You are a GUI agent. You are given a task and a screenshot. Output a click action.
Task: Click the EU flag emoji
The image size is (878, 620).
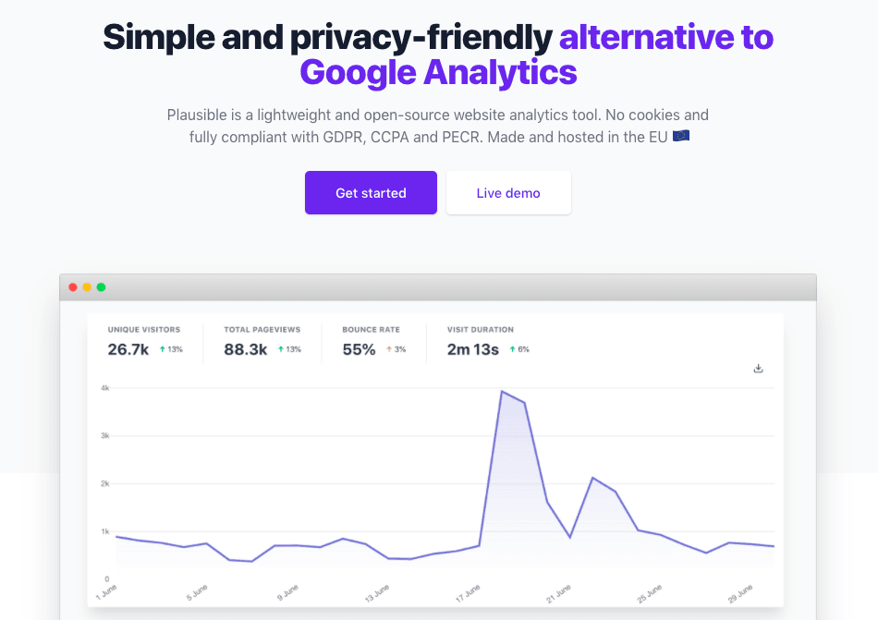pos(681,137)
